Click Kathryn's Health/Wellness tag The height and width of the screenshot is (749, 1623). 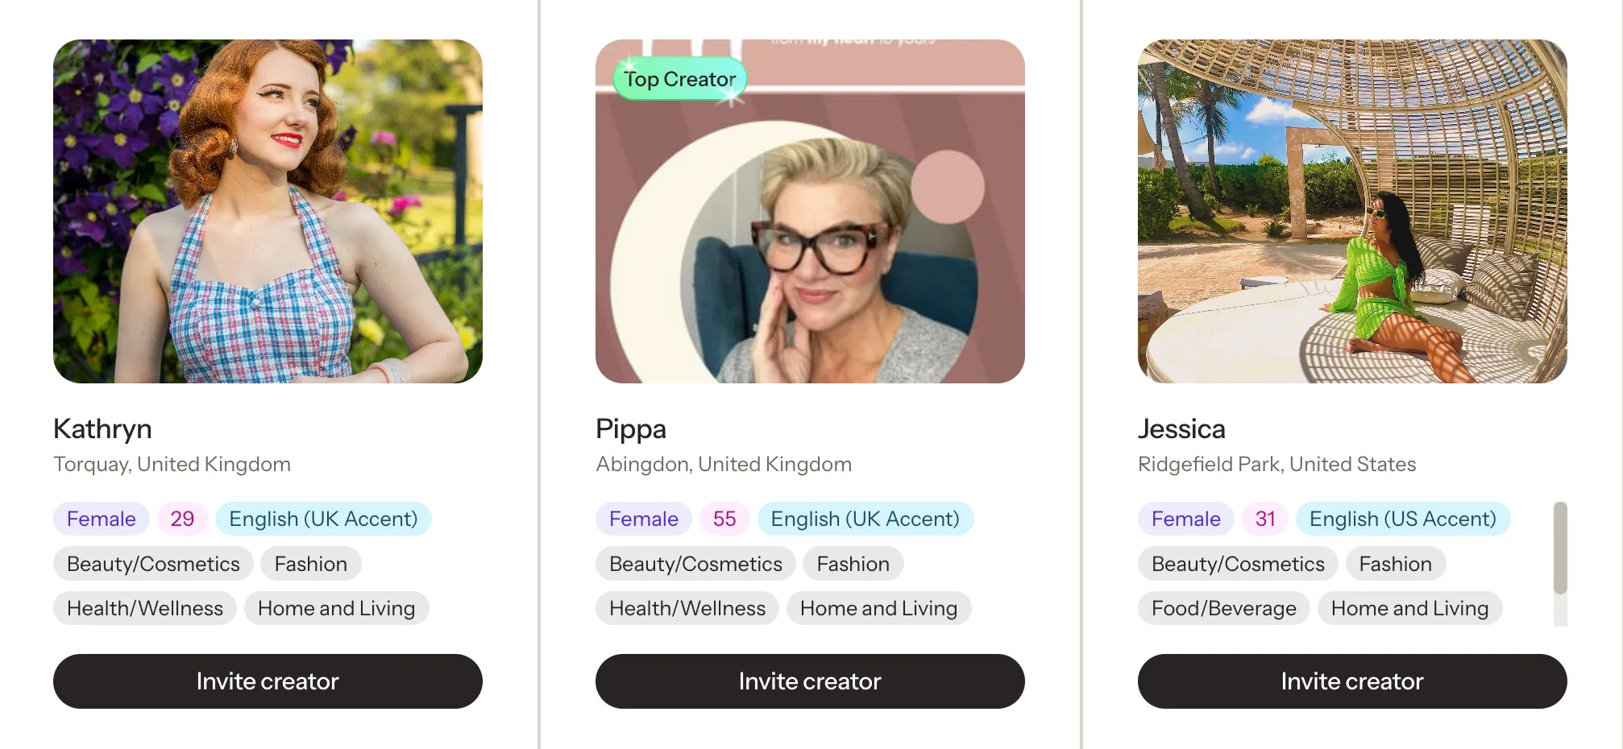point(145,608)
